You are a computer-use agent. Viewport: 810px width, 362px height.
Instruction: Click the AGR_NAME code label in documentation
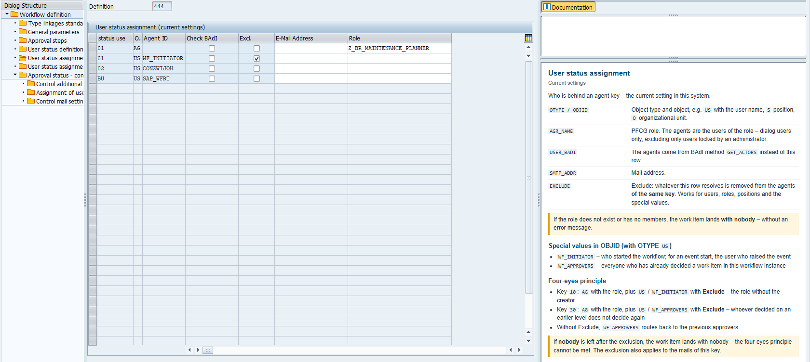pyautogui.click(x=561, y=131)
